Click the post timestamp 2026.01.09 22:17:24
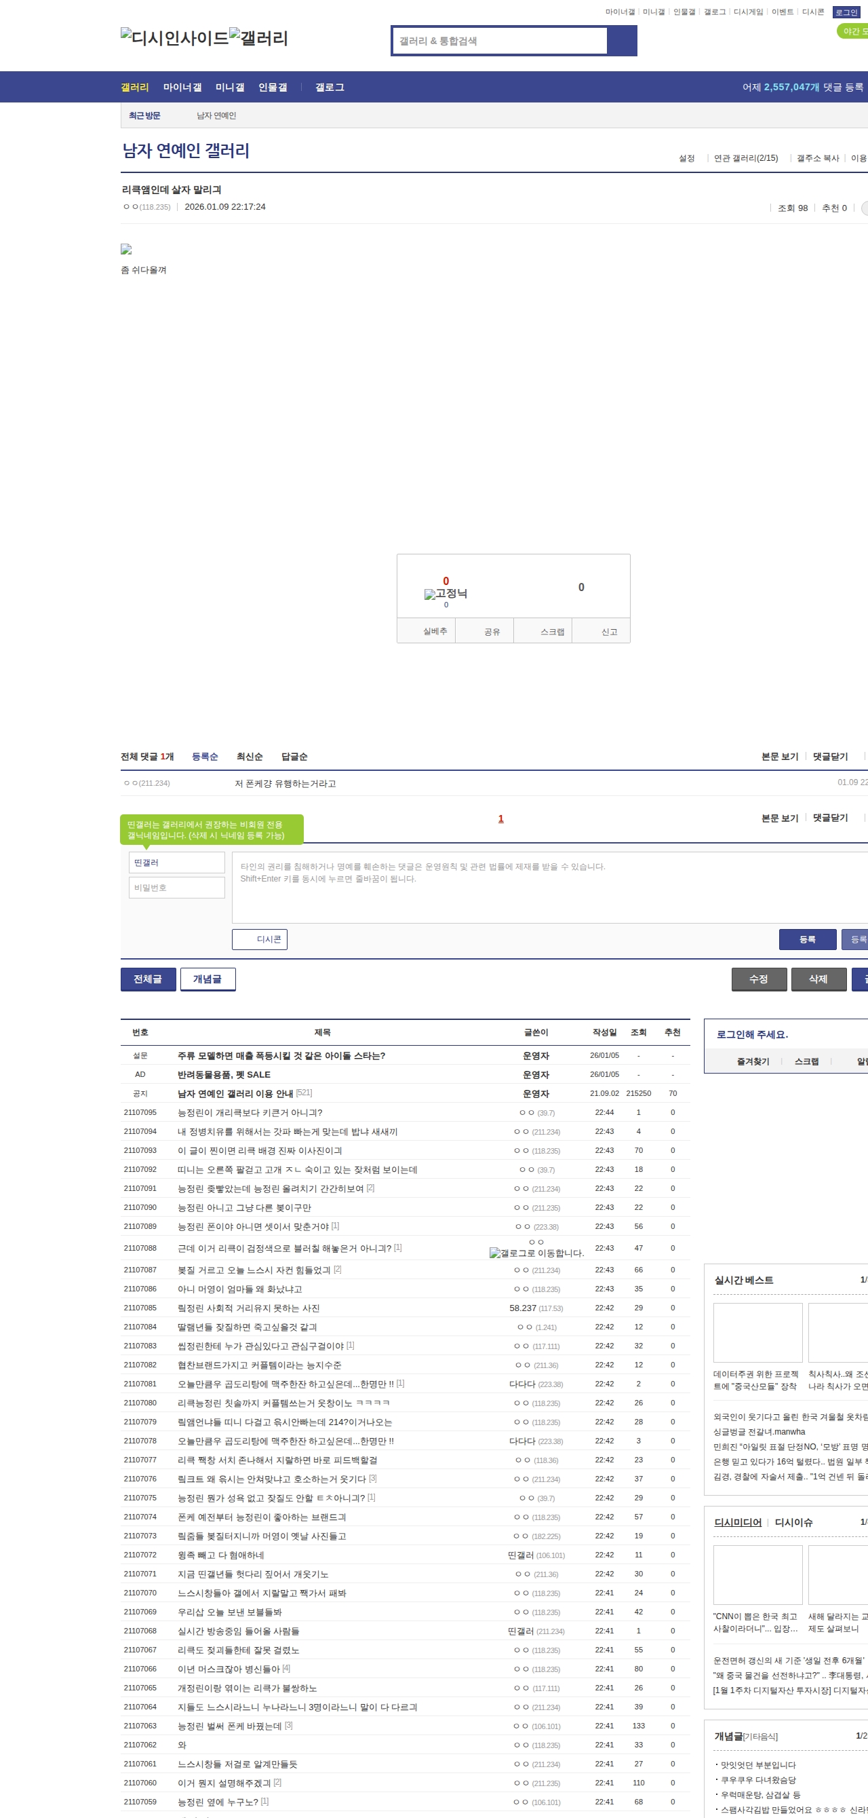868x1818 pixels. (225, 207)
